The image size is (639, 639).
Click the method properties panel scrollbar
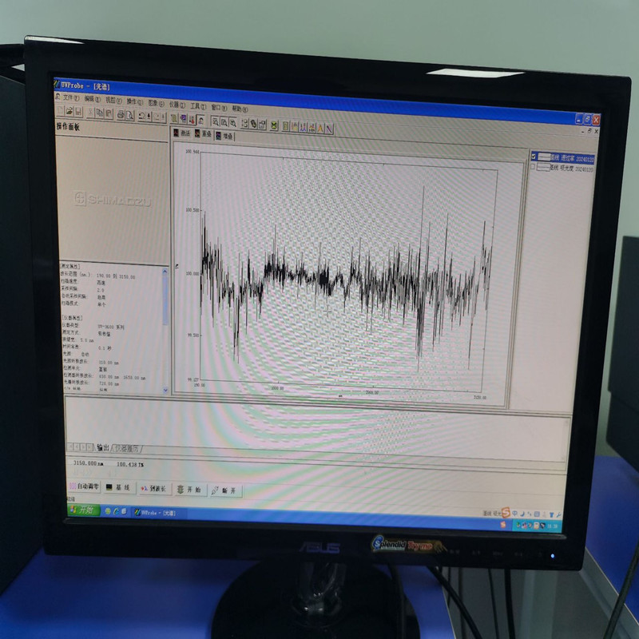coord(166,327)
